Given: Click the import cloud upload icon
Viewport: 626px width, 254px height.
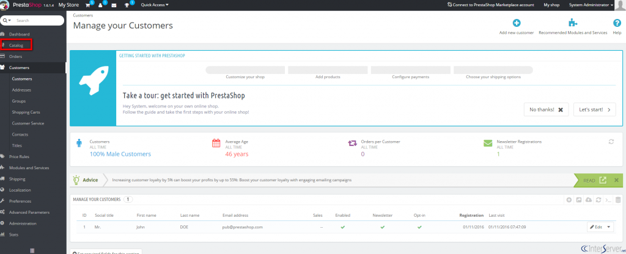Looking at the screenshot, I should click(x=589, y=200).
